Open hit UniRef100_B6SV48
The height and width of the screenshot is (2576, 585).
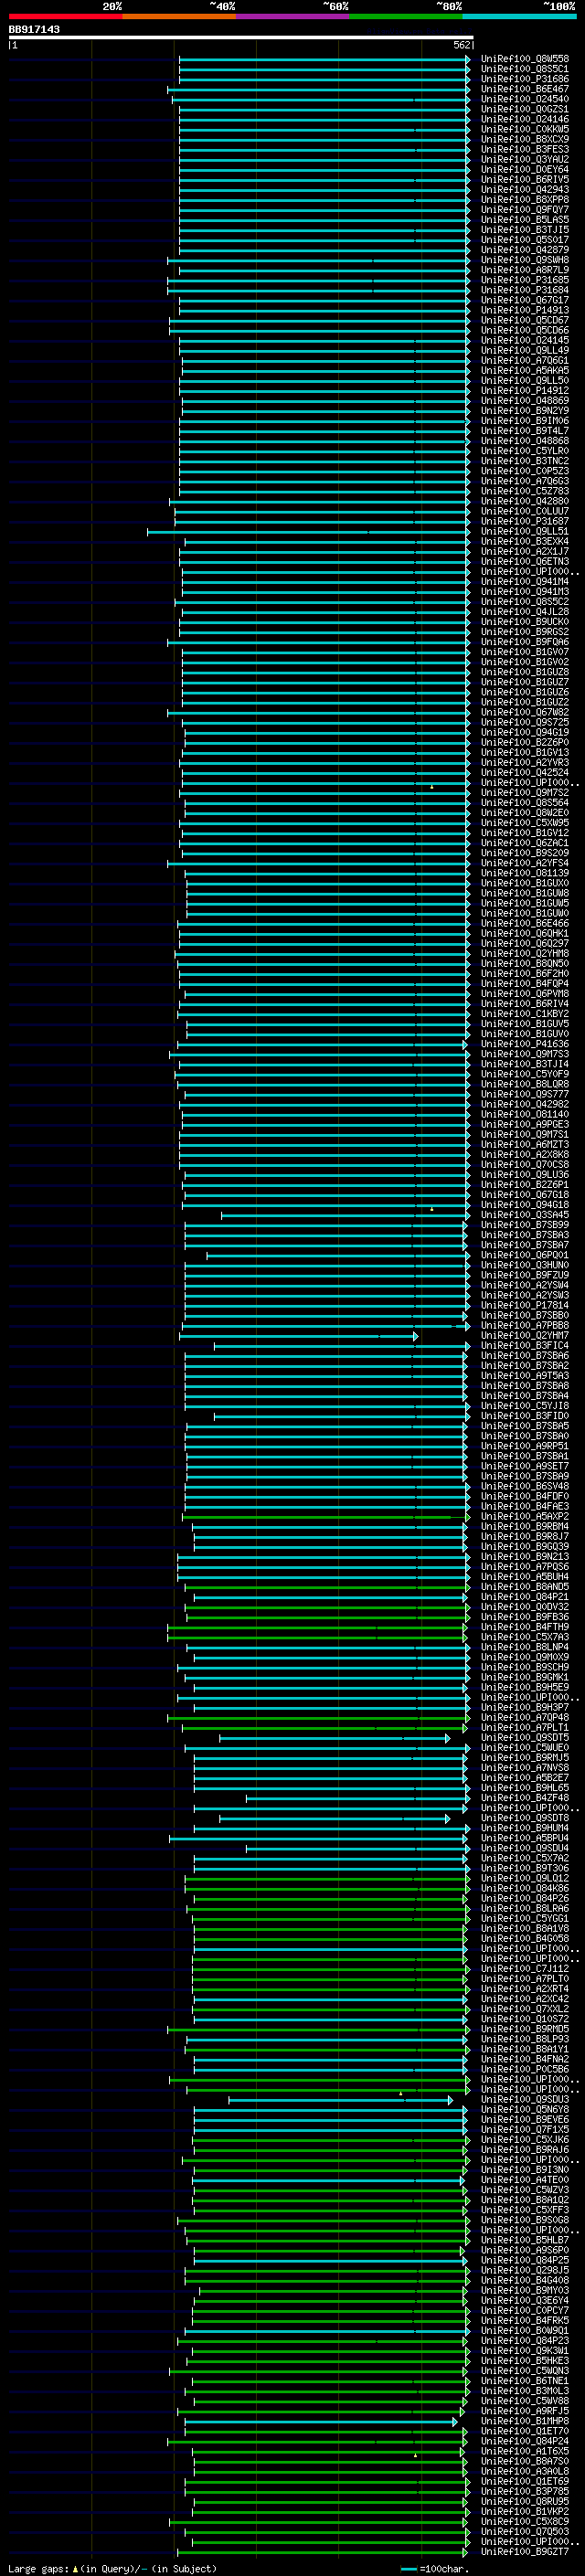click(525, 1486)
